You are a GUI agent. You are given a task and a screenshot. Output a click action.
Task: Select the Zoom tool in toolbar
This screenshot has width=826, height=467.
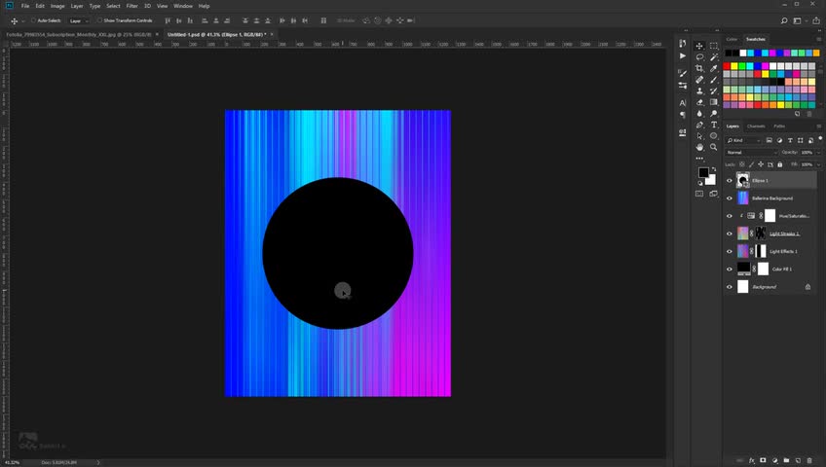[x=714, y=147]
